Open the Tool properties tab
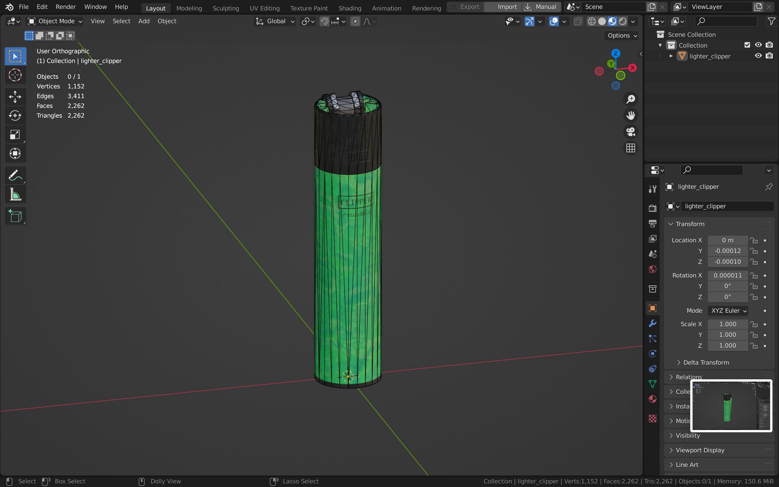 (652, 189)
